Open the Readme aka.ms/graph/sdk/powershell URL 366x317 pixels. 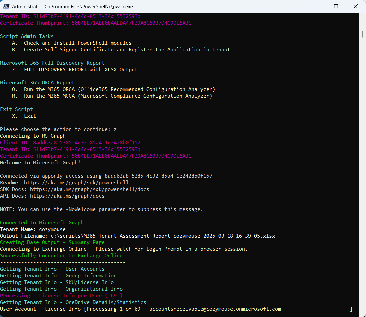(77, 183)
